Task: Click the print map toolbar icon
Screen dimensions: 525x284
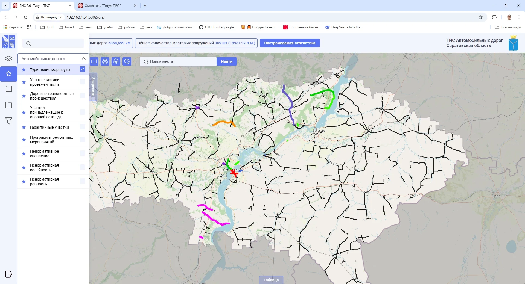Action: (x=105, y=61)
